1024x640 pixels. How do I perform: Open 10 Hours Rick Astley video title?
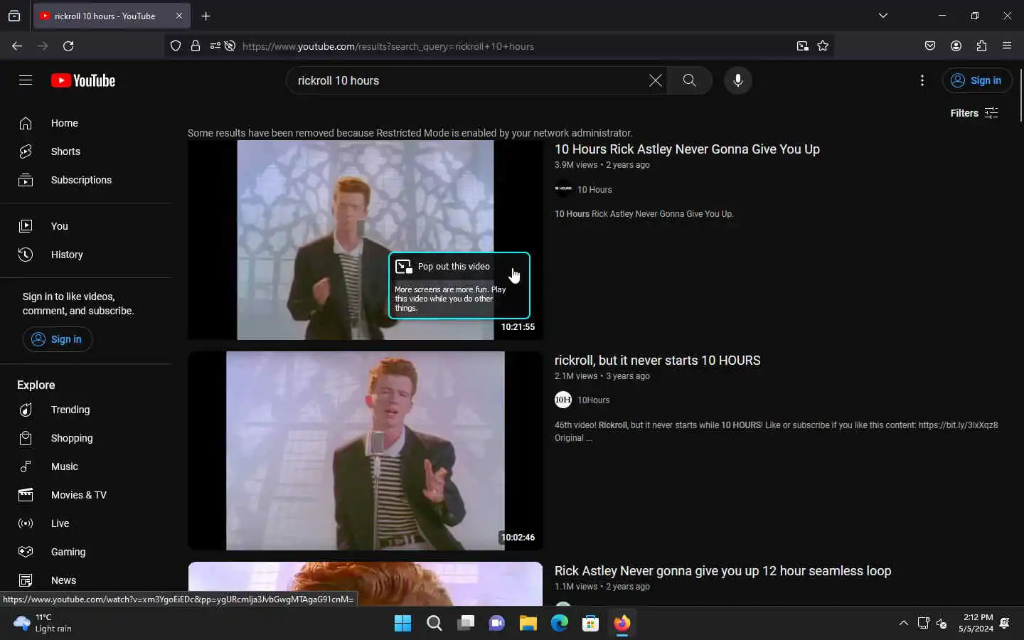687,149
